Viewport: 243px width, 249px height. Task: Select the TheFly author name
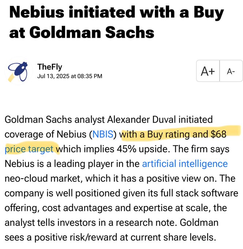[50, 67]
